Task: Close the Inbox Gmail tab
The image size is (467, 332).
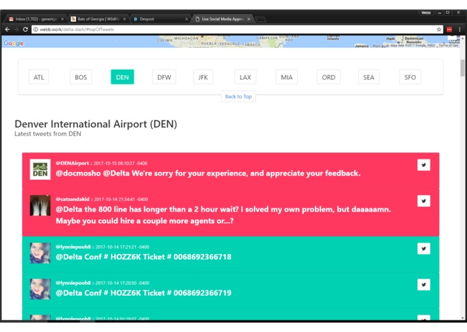Action: [x=62, y=19]
